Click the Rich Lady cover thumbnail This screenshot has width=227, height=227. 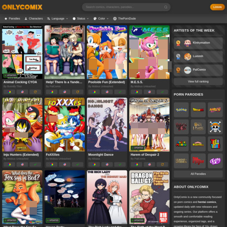coord(107,197)
